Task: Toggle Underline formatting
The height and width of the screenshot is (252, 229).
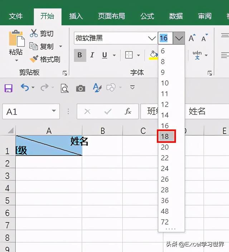Action: 104,55
